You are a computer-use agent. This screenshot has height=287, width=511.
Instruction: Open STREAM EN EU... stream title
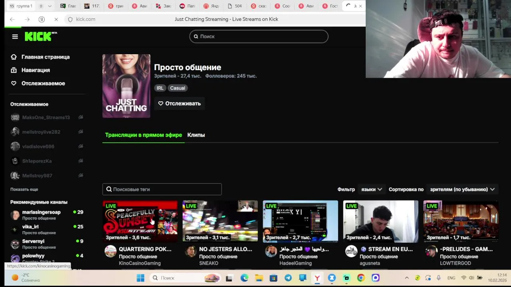tap(386, 249)
